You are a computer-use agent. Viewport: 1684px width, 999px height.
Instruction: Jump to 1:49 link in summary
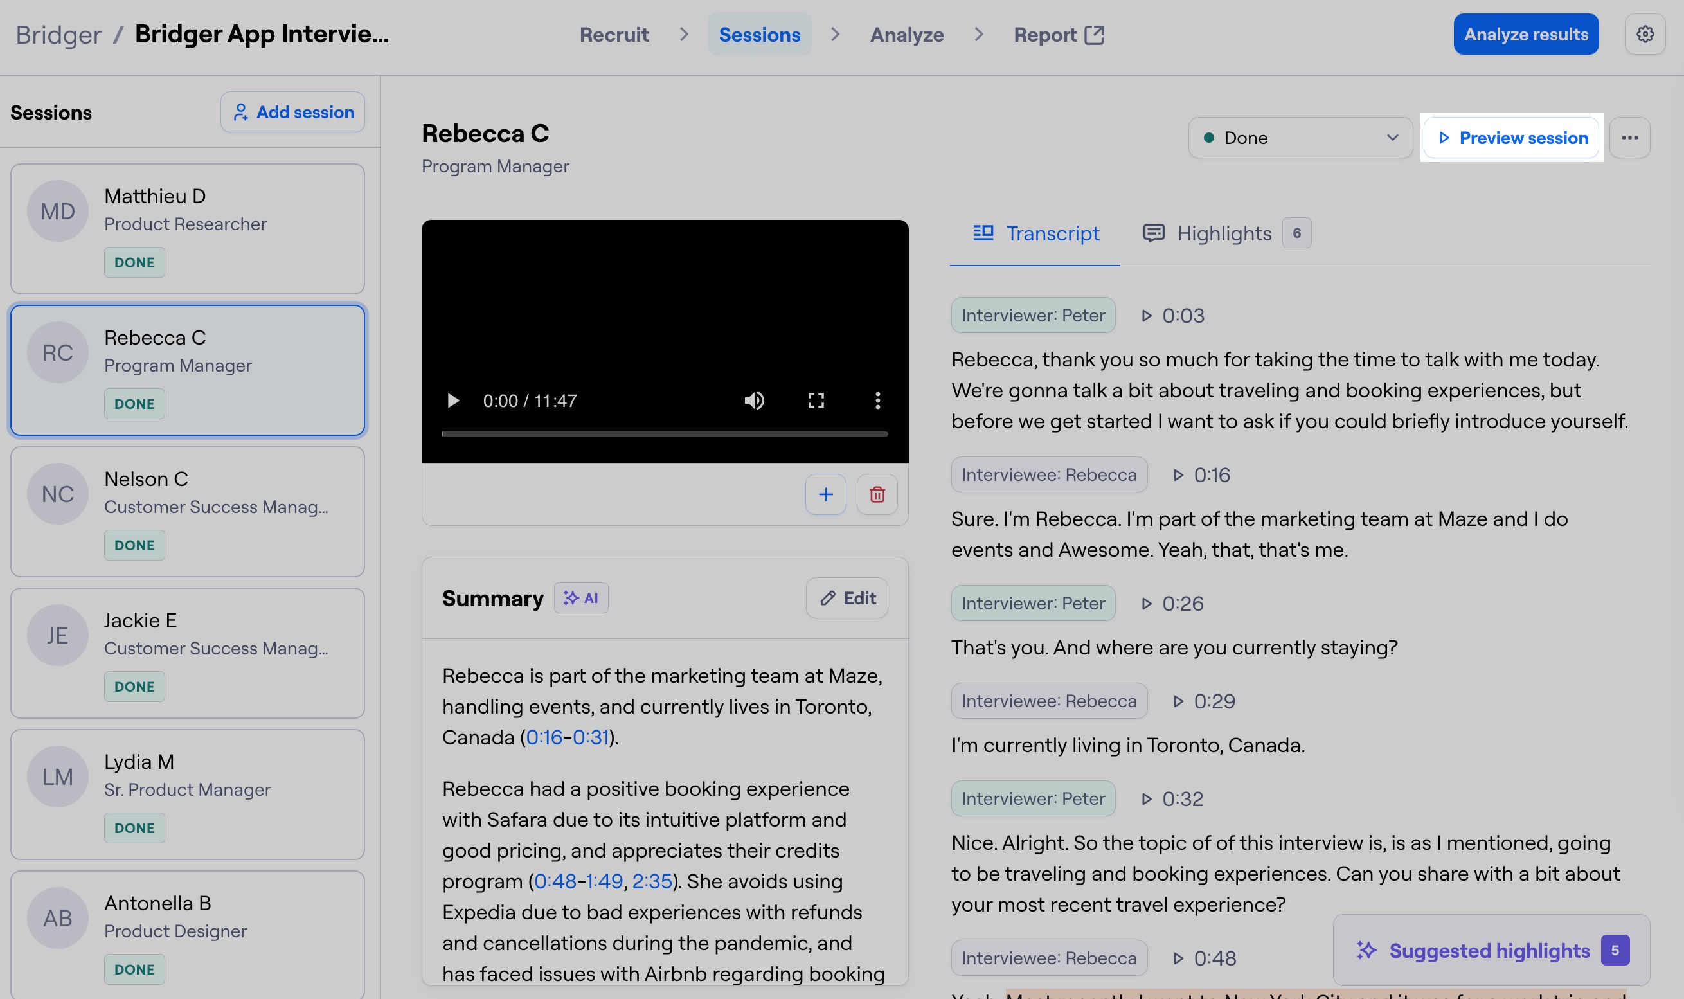tap(604, 882)
